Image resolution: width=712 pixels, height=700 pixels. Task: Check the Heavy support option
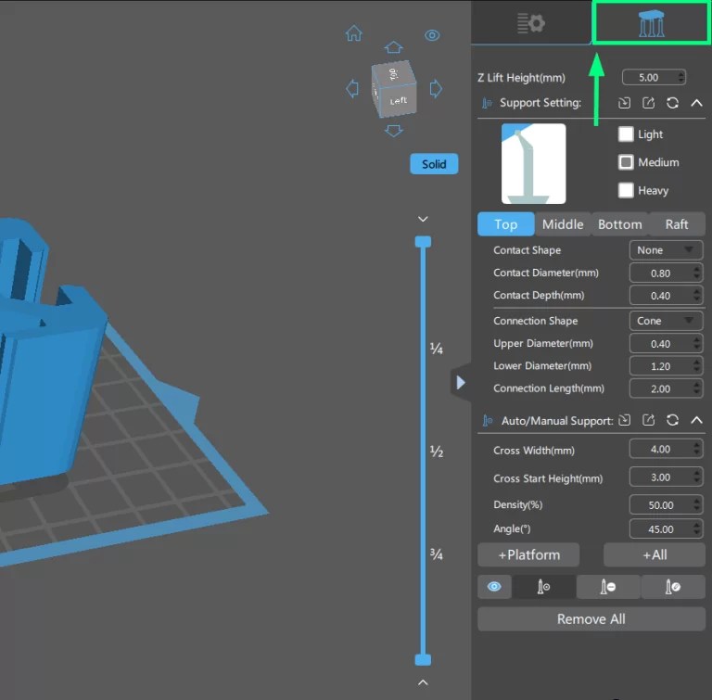[x=626, y=190]
